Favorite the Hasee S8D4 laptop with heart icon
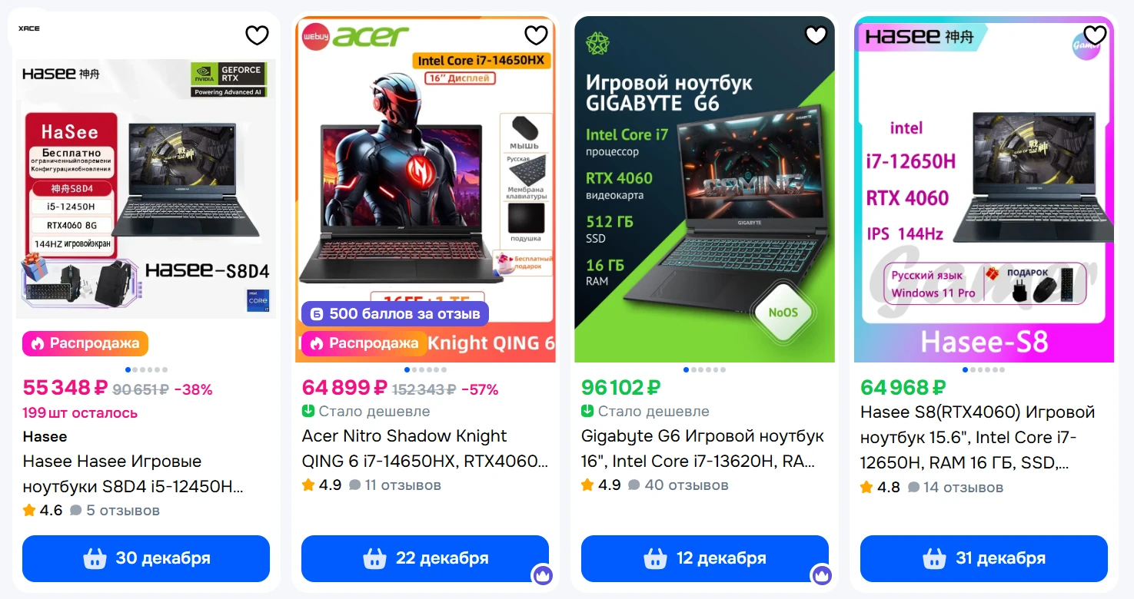This screenshot has width=1134, height=599. point(257,35)
